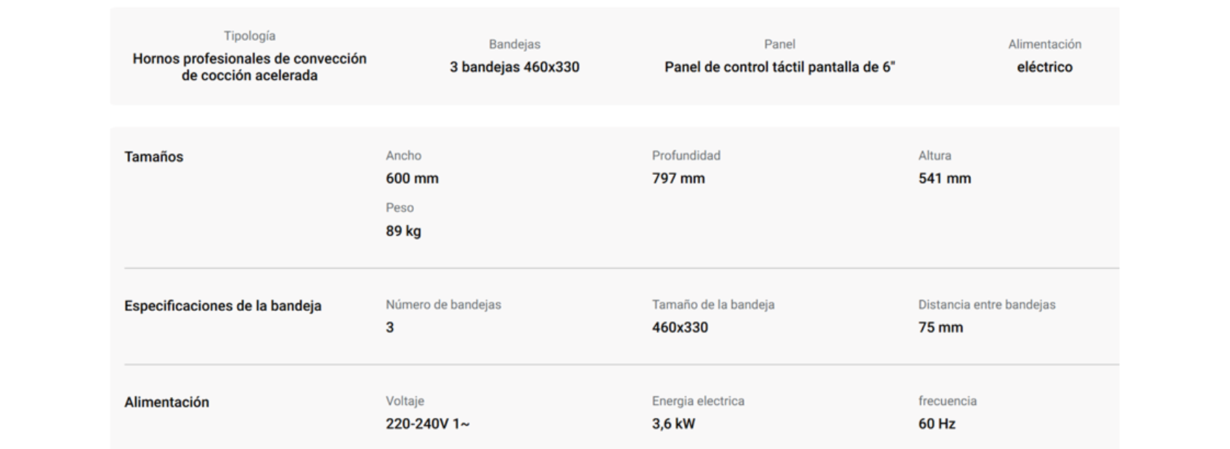Click the Bandejas header label
The height and width of the screenshot is (449, 1230).
click(515, 44)
